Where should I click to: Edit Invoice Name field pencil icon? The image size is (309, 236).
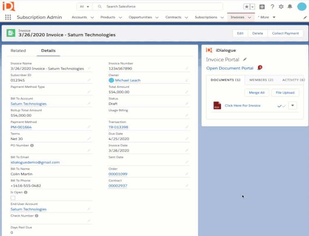pyautogui.click(x=89, y=68)
